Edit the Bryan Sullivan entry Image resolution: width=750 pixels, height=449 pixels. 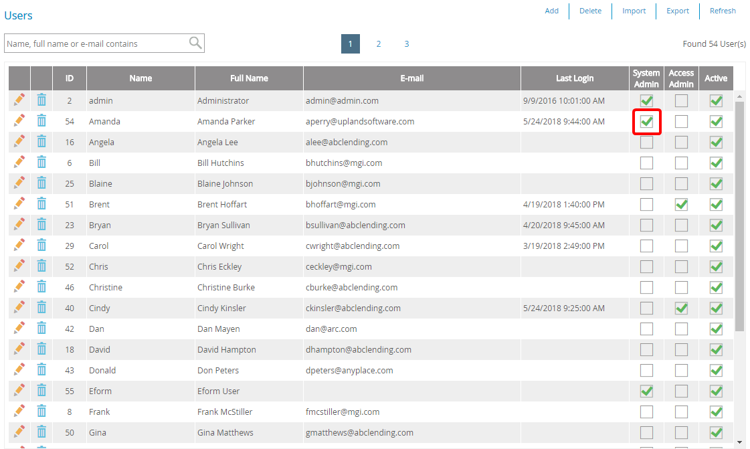(19, 224)
